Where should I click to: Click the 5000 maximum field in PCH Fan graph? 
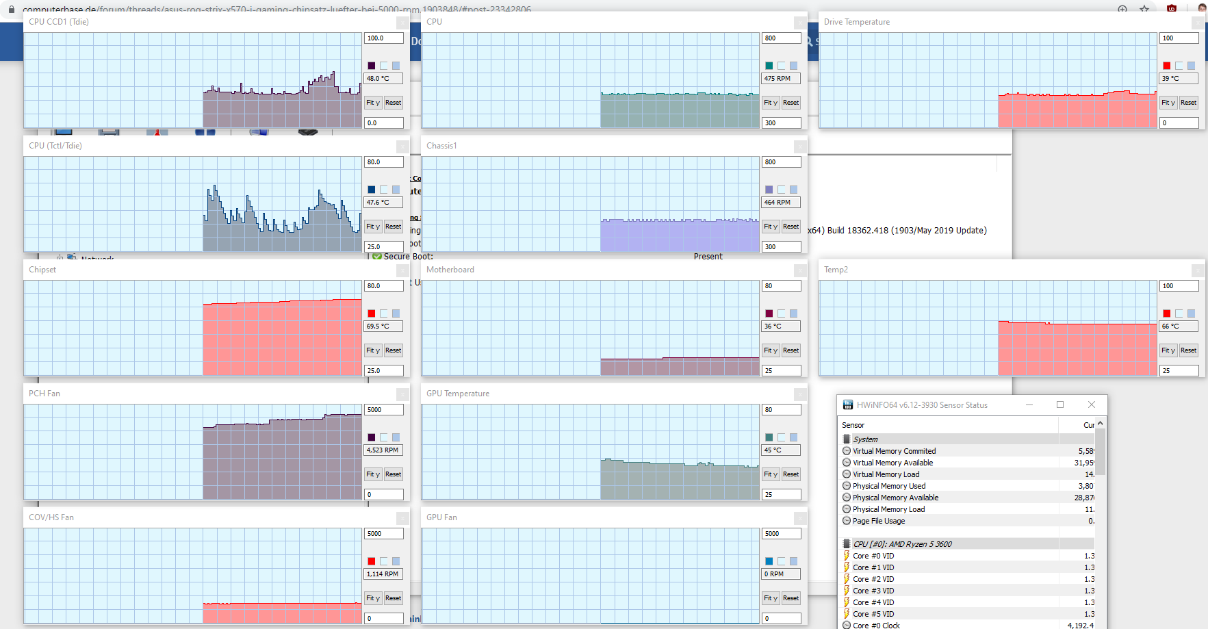coord(384,410)
